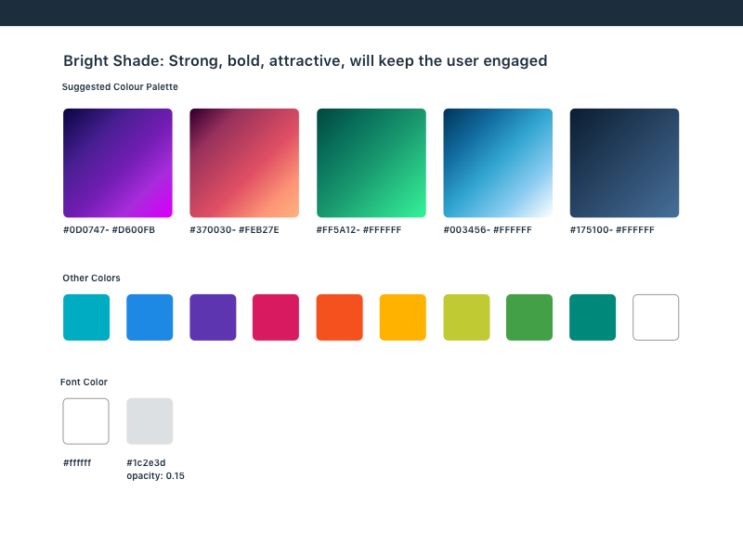
Task: Click the teal swatch in Other Colors
Action: [x=593, y=317]
